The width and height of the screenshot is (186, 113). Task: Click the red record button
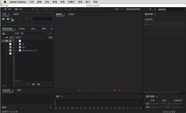pos(114,90)
